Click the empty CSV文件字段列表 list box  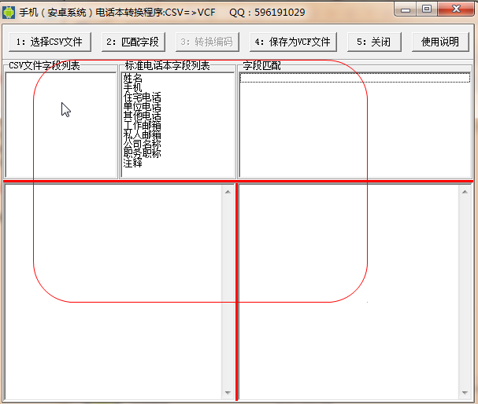(61, 125)
